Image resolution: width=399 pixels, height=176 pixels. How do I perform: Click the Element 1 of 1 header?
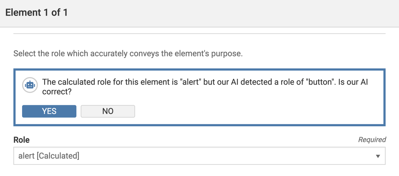[x=36, y=12]
